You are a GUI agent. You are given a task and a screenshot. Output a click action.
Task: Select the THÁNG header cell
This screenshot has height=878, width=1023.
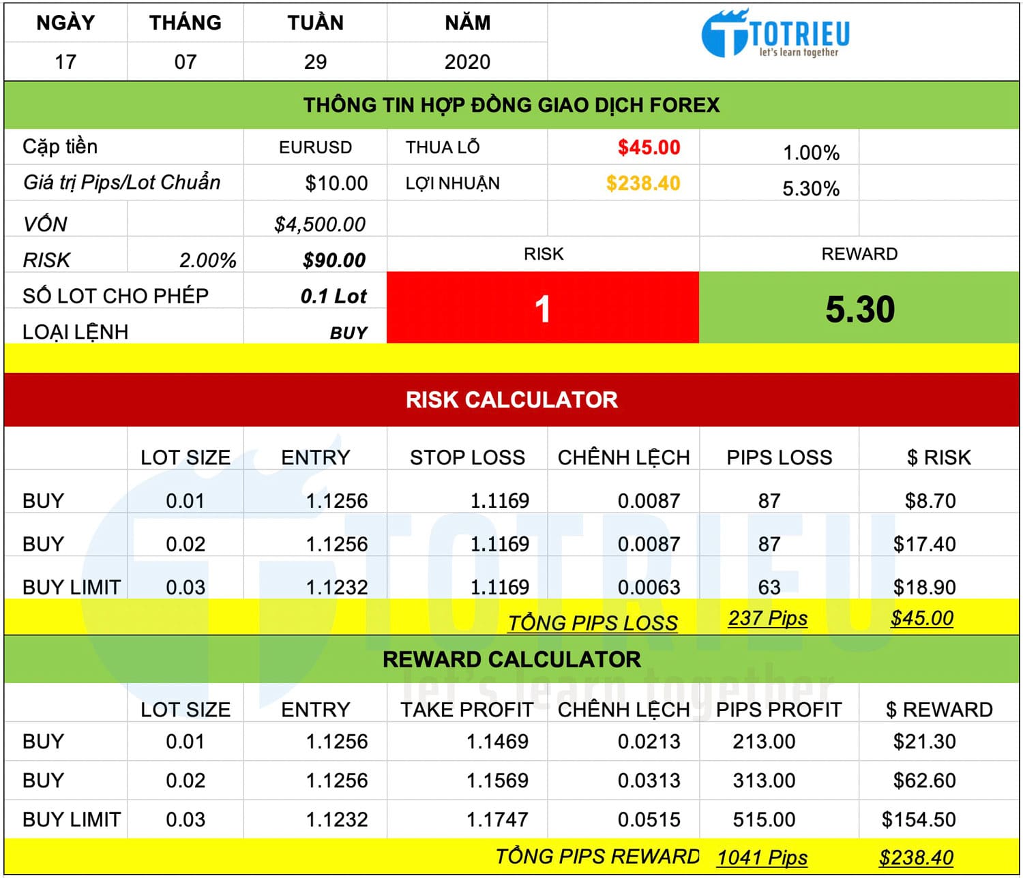pyautogui.click(x=186, y=22)
